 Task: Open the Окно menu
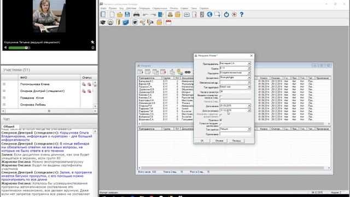click(194, 8)
